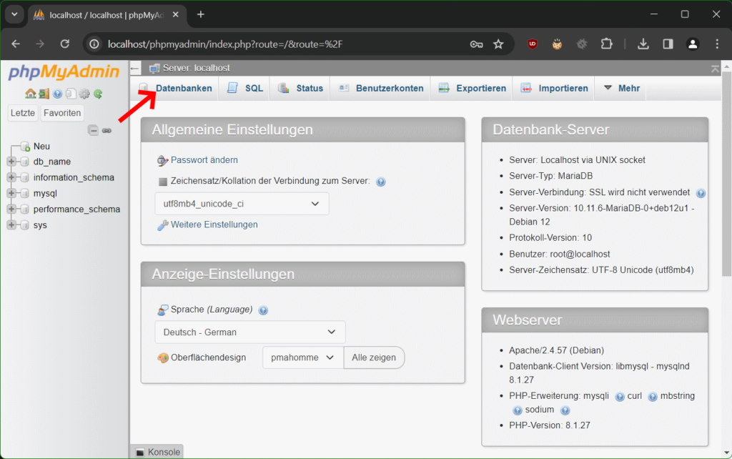Open the utf8mb4_unicode_ci collation dropdown
Screen dimensions: 732x459
(x=241, y=204)
